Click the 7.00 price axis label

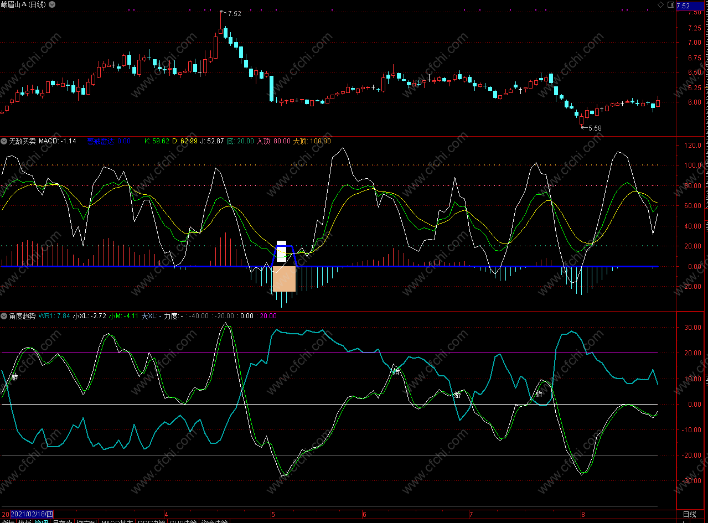click(x=694, y=43)
